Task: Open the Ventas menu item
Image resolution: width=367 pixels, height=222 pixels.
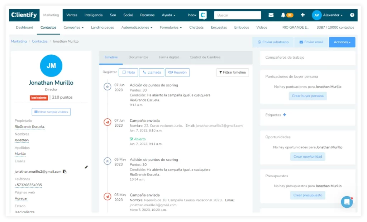Action: tap(72, 15)
